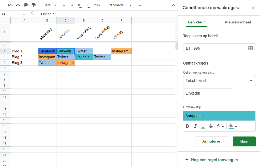This screenshot has height=166, width=260.
Task: Select the paint format tool
Action: (34, 5)
